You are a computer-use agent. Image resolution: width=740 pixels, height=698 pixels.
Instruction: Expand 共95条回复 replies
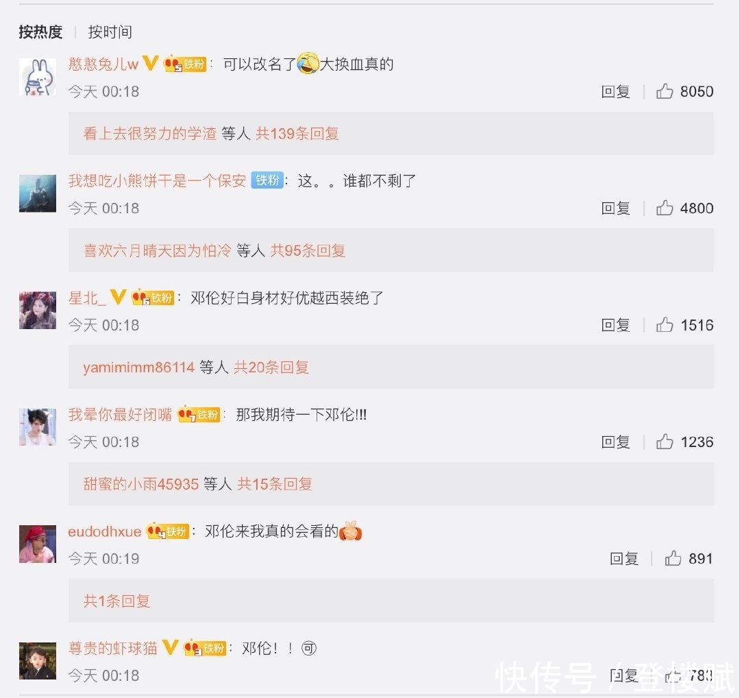click(308, 250)
